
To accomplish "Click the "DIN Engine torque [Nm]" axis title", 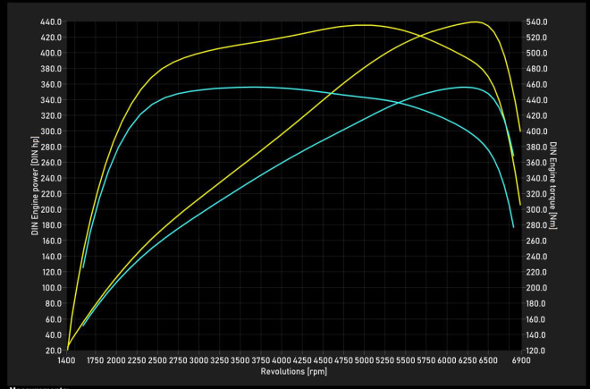I will coord(553,186).
